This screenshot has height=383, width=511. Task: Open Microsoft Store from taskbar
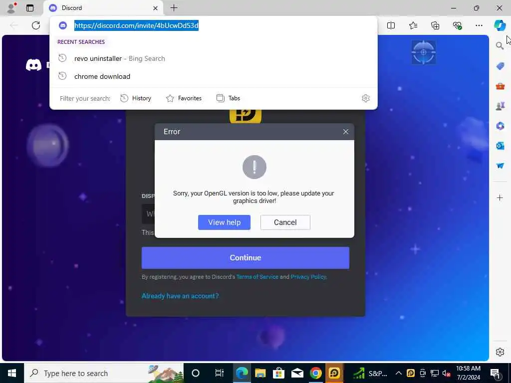point(278,373)
